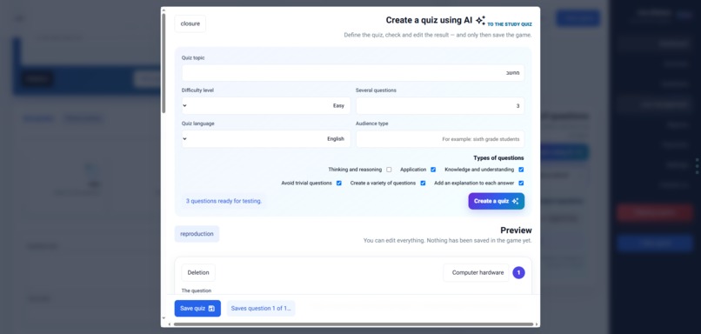This screenshot has width=701, height=334.
Task: Click the dialog's vertical scrollbar thumb
Action: (x=164, y=63)
